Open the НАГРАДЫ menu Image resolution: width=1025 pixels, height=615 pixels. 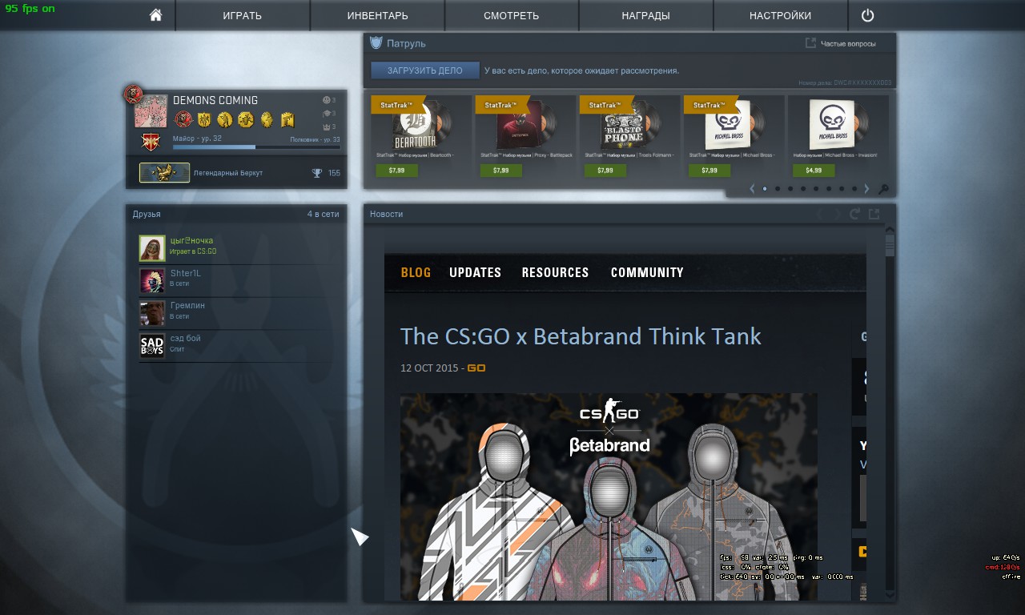tap(645, 15)
